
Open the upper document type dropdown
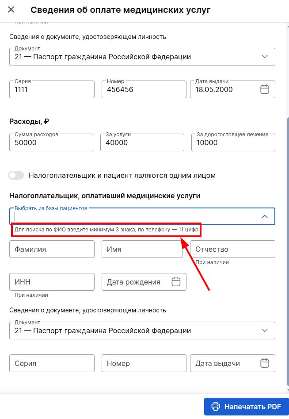click(x=264, y=56)
